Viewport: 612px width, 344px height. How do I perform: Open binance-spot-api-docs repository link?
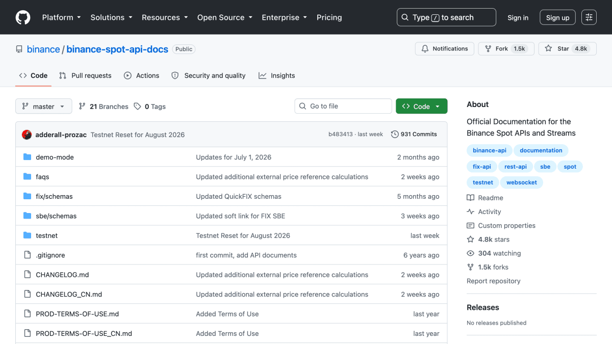click(117, 49)
